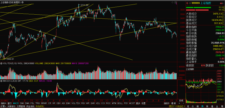This screenshot has width=225, height=108.
Task: Open the 模板 template menu
Action: [174, 103]
